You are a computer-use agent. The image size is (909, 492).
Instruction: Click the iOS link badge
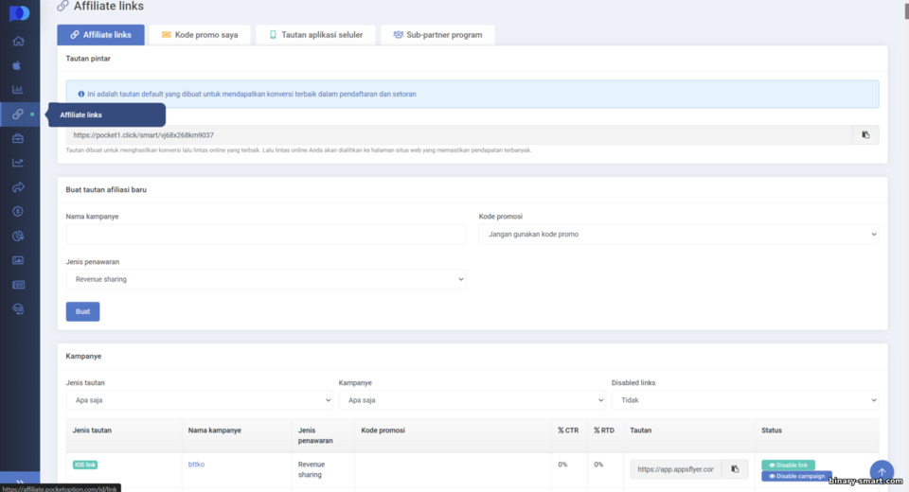point(85,465)
